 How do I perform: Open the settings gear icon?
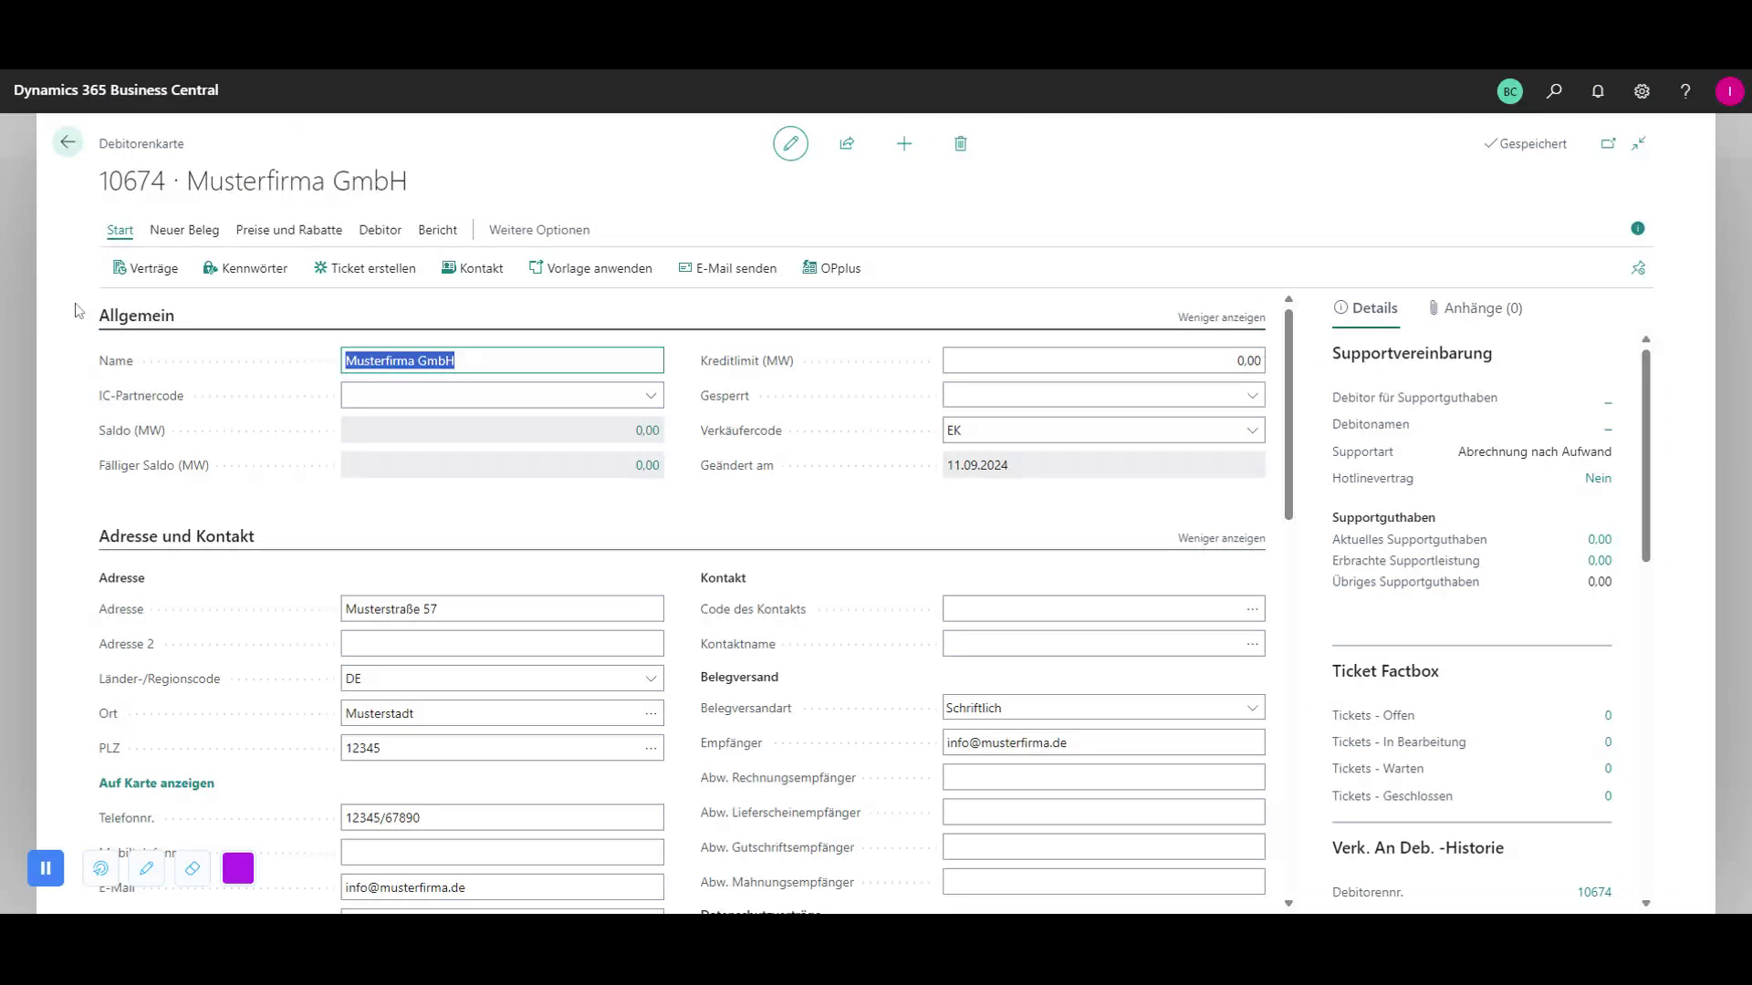point(1642,90)
